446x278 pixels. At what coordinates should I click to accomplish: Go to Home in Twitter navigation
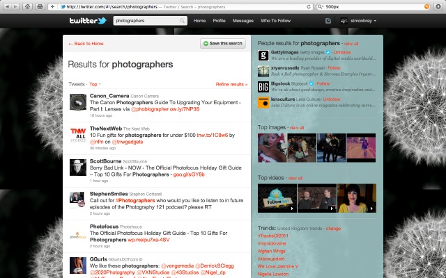(x=199, y=21)
